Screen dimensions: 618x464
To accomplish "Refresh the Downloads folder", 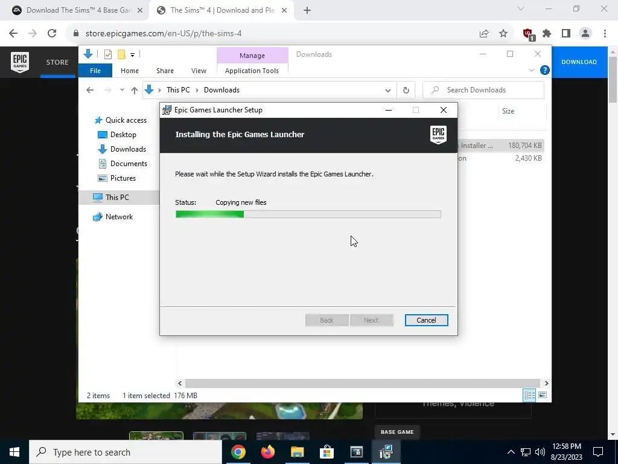I will point(406,91).
